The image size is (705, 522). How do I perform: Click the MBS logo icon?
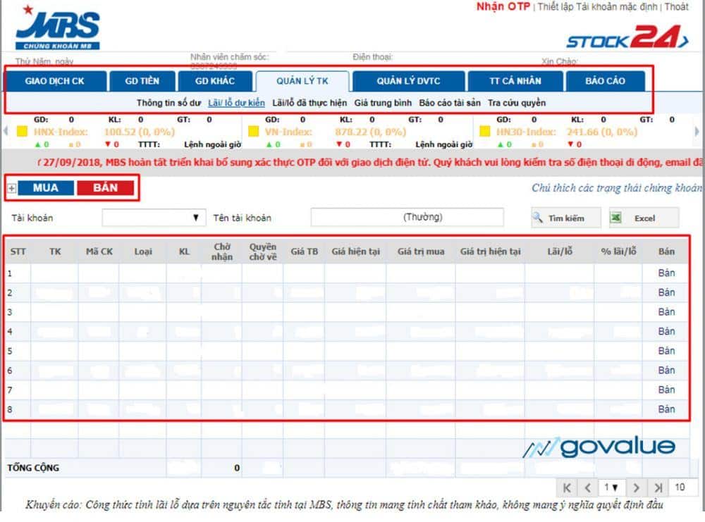tap(58, 29)
